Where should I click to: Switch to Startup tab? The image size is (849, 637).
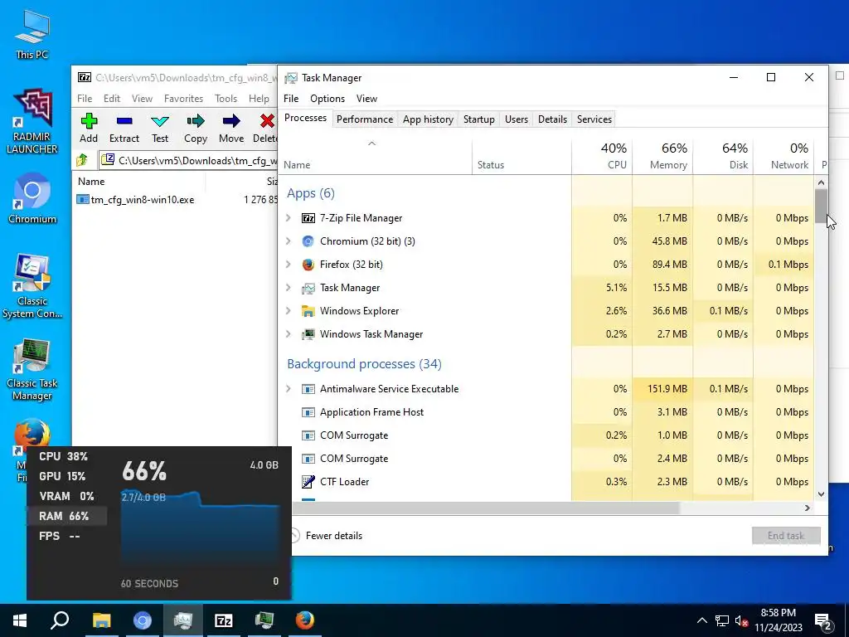pos(478,119)
